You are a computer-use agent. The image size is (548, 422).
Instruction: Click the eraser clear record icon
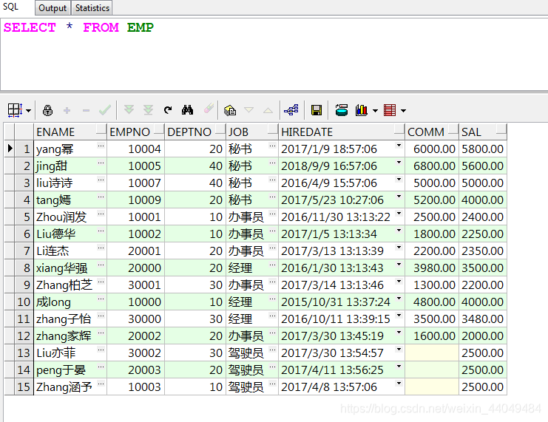[209, 109]
